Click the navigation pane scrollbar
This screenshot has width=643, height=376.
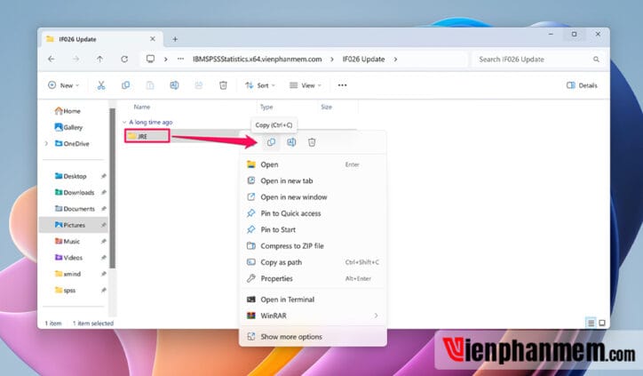point(112,188)
